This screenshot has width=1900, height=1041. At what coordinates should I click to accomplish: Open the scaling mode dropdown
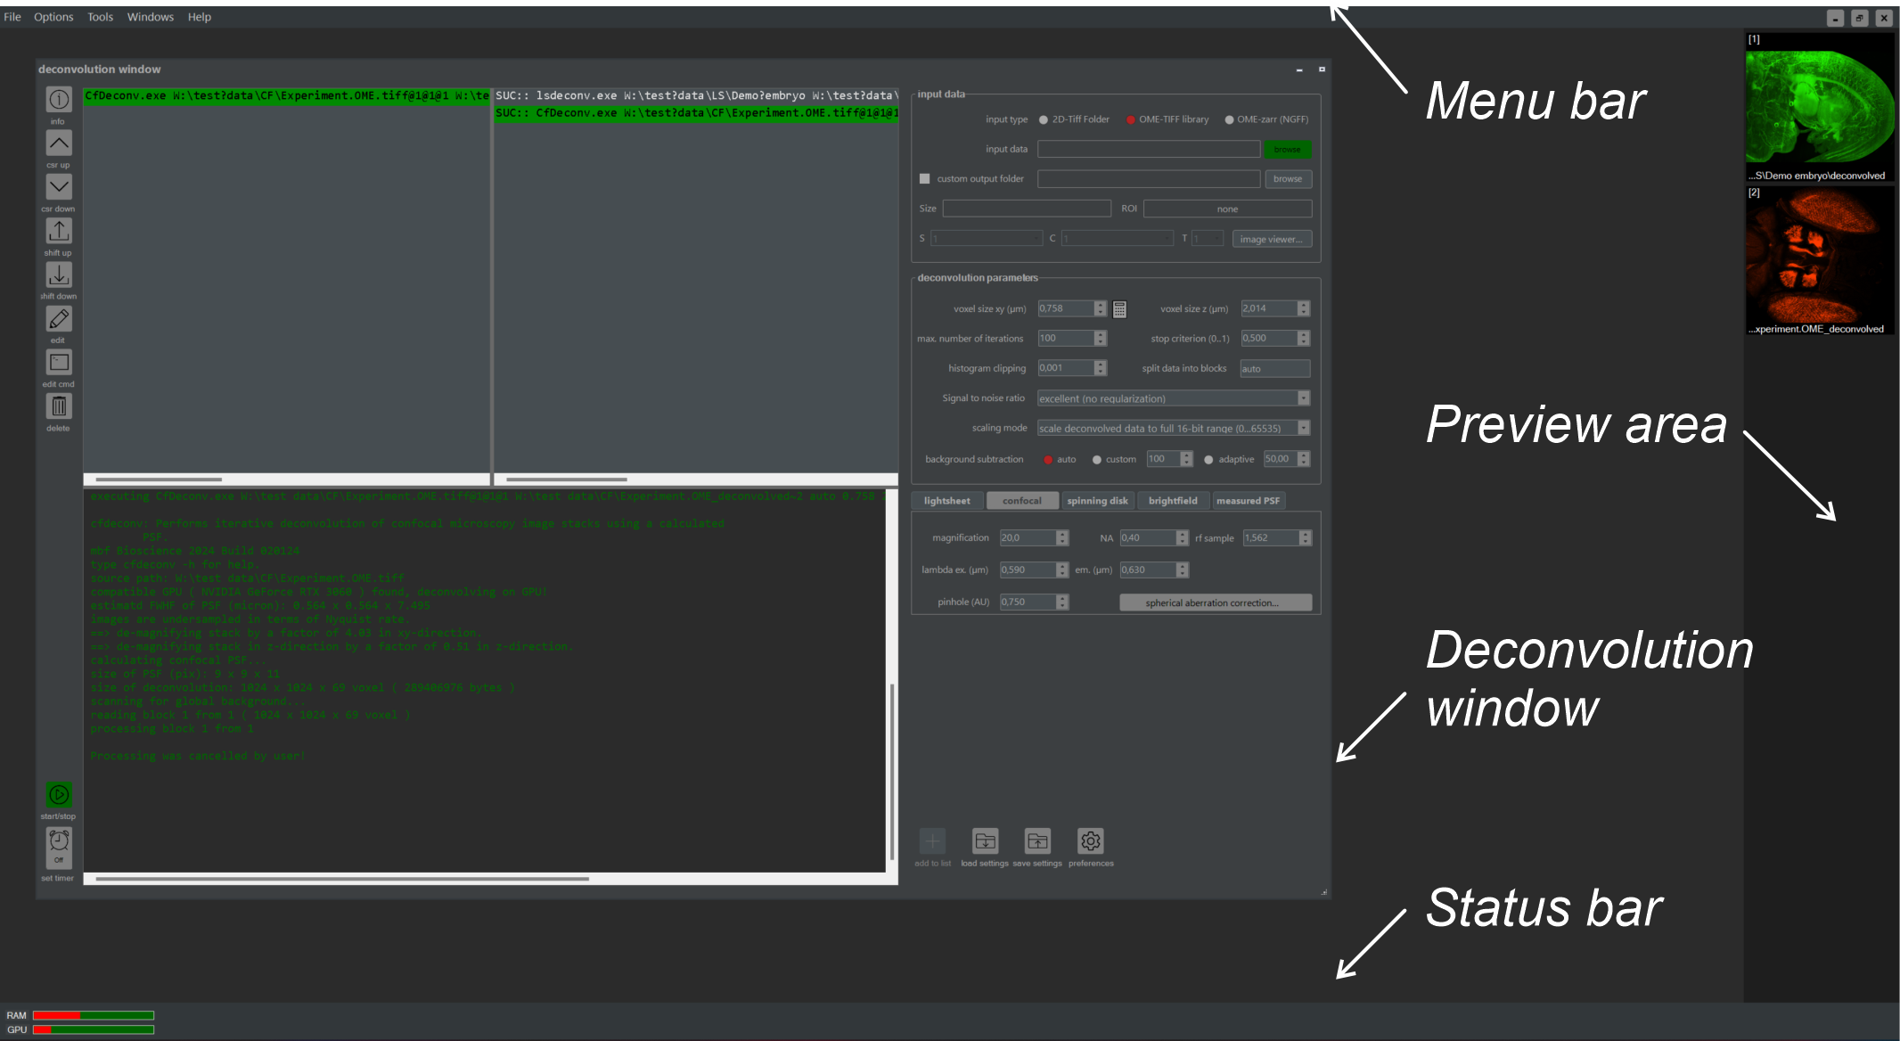(x=1303, y=429)
